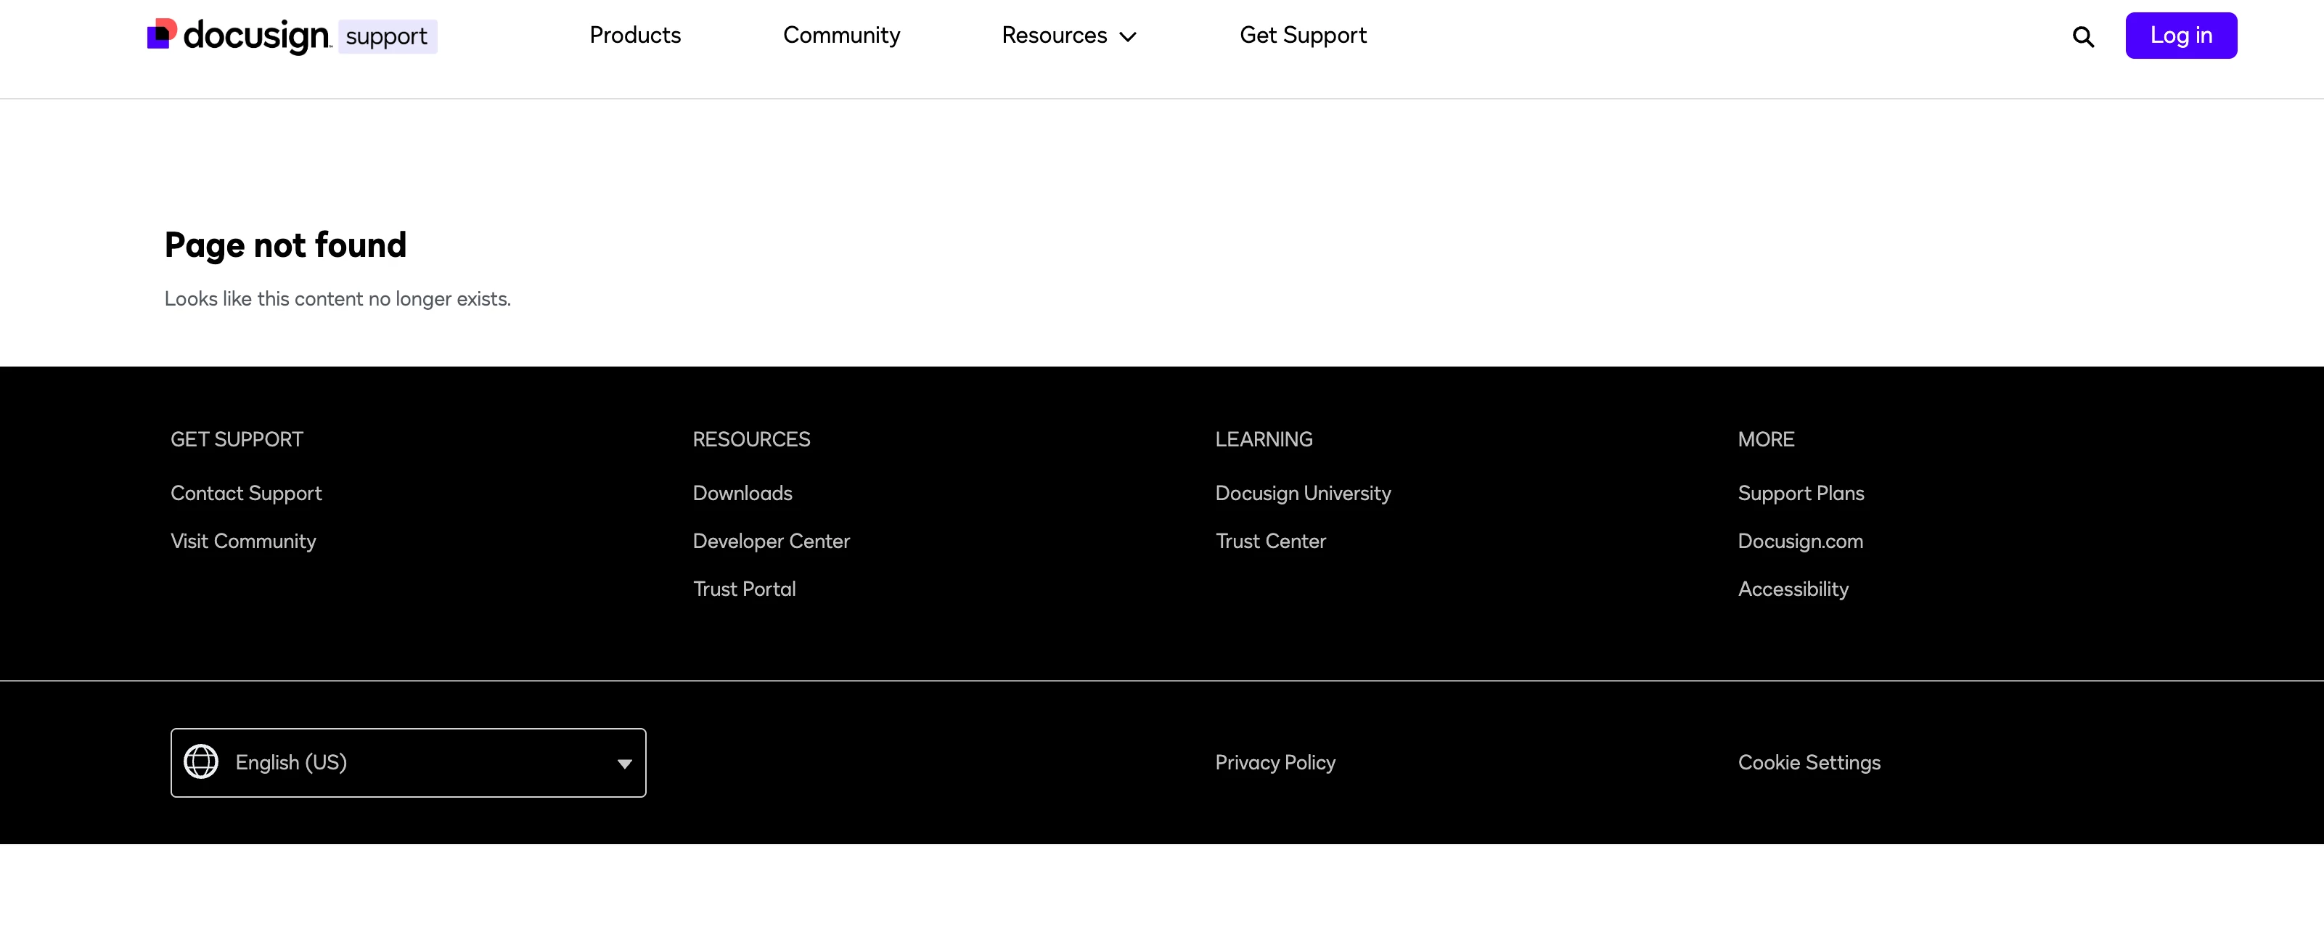
Task: Open search with the magnifier icon
Action: (2083, 36)
